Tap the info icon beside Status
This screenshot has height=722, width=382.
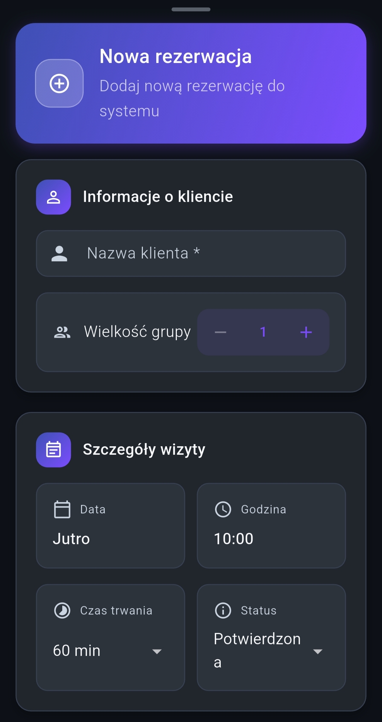(x=223, y=610)
